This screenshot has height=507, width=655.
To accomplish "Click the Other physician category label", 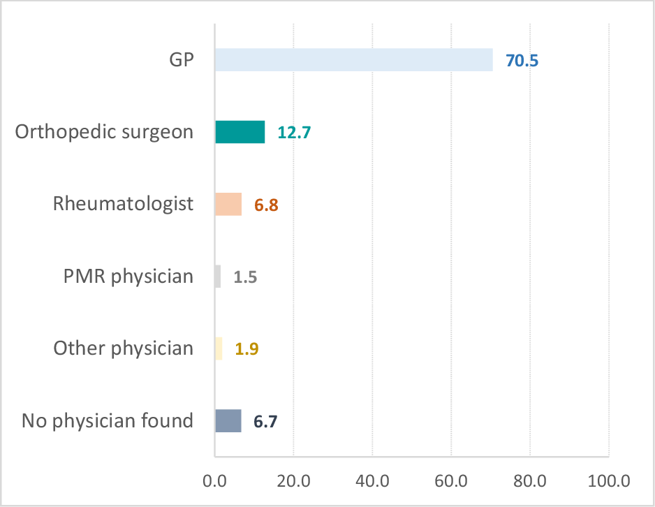I will pos(124,348).
